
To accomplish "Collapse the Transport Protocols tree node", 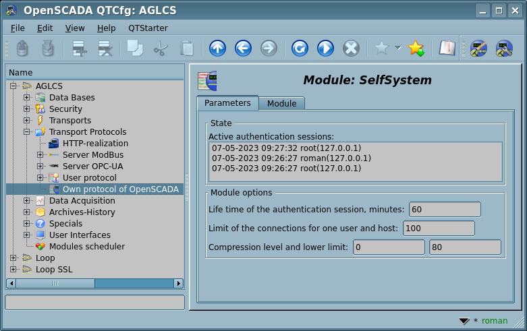I will [27, 132].
